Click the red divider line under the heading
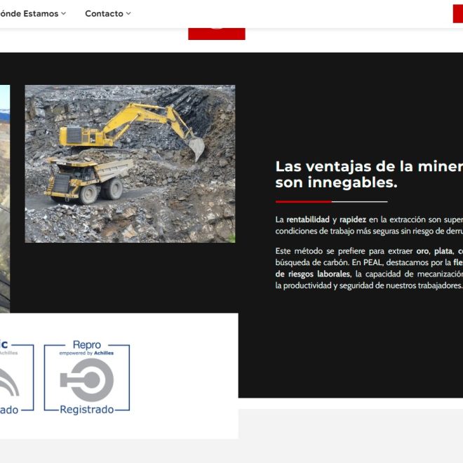This screenshot has width=463, height=463. coord(303,201)
